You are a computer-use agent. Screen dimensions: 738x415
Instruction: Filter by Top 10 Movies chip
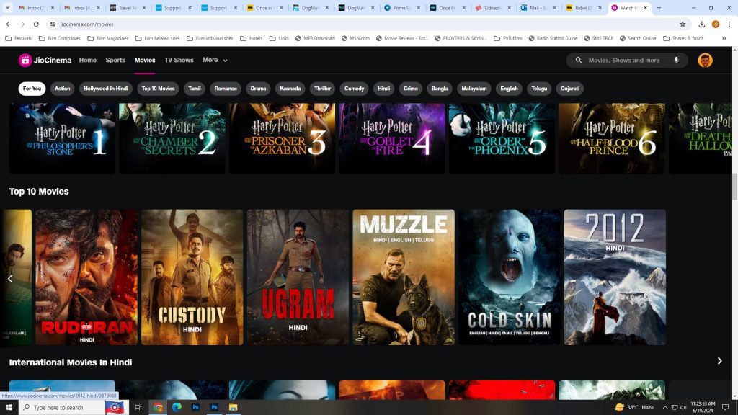point(158,89)
